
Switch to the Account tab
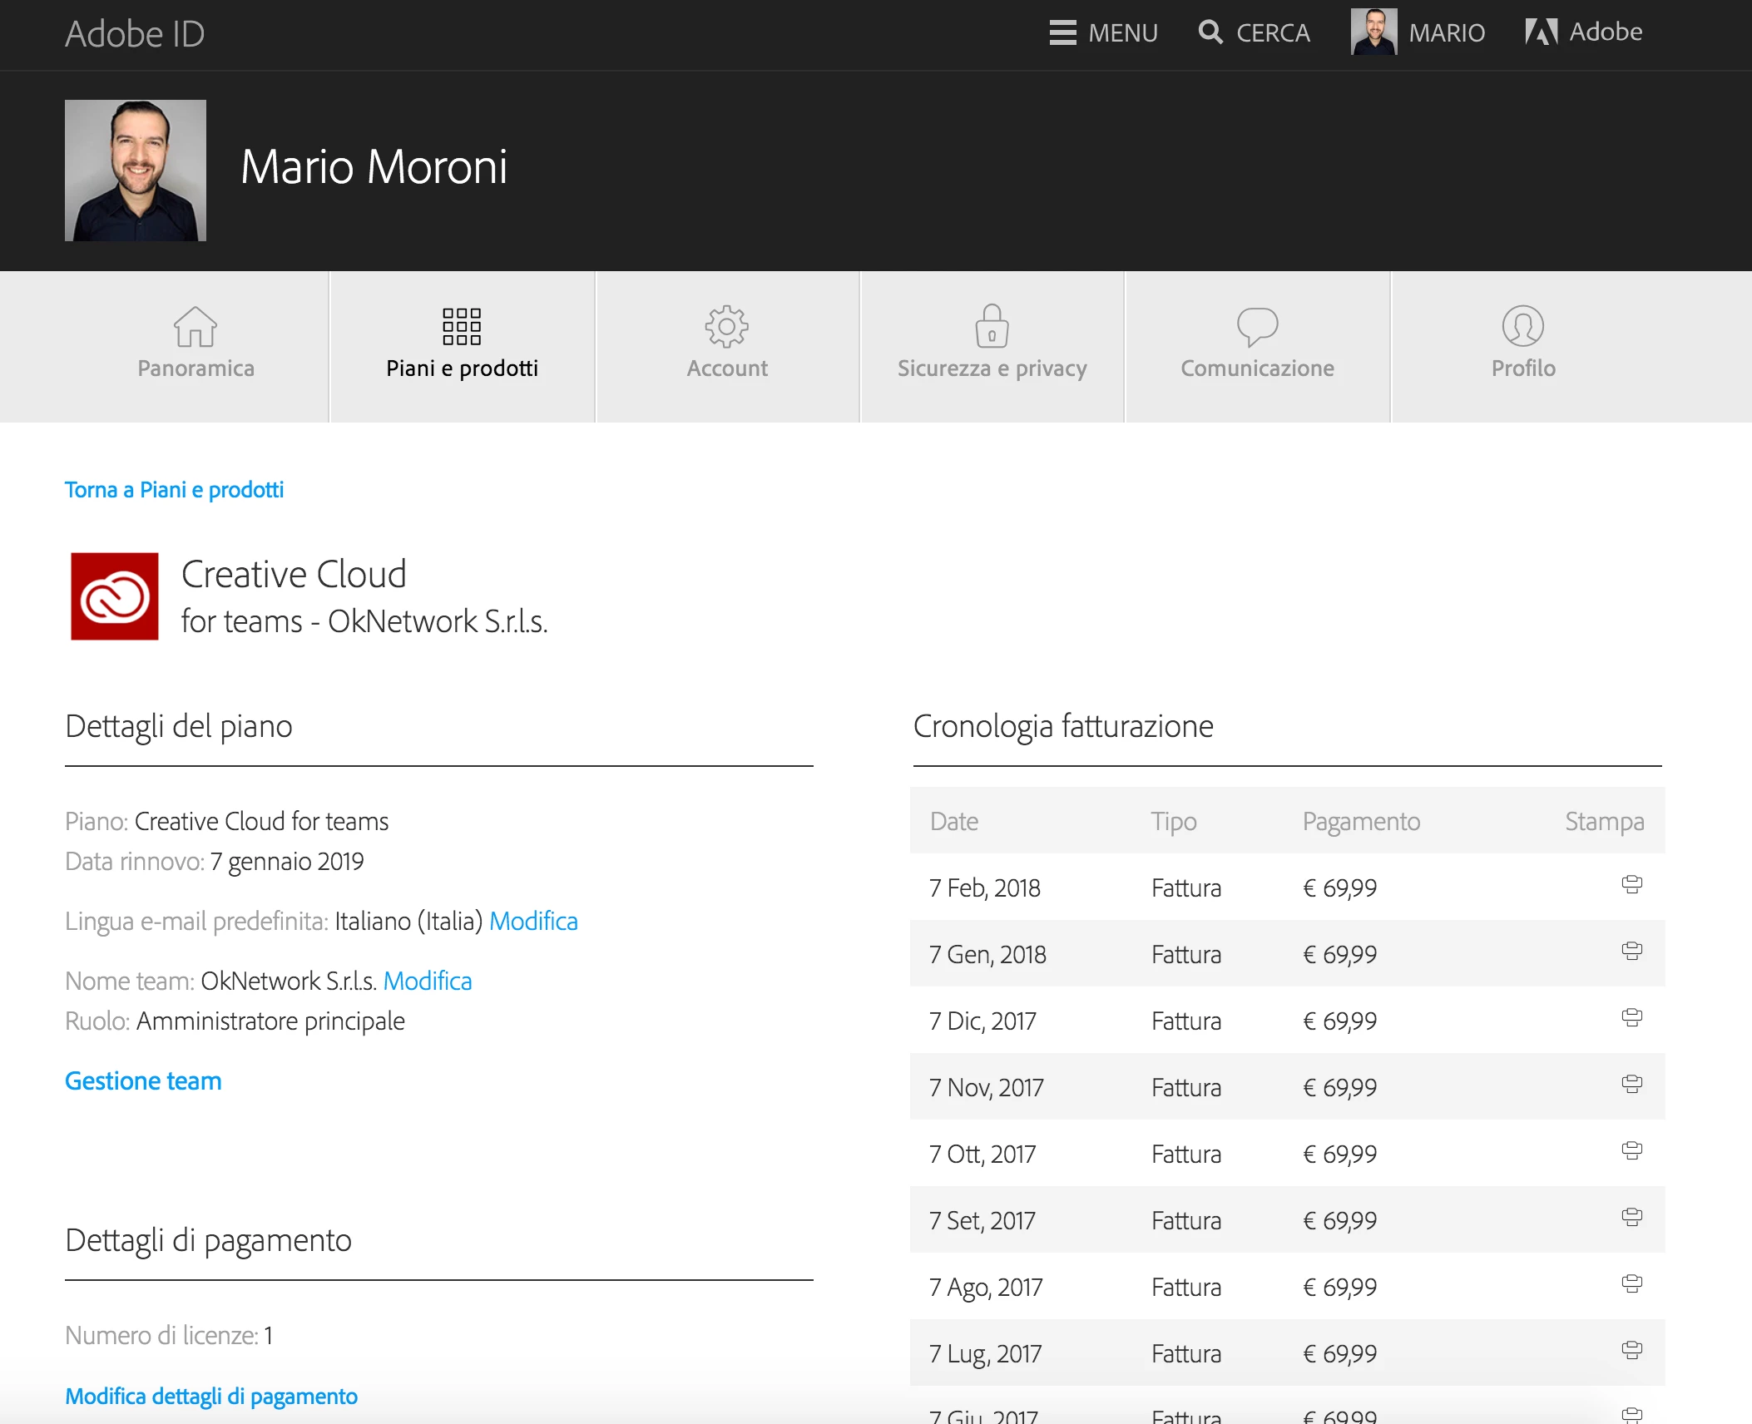727,347
